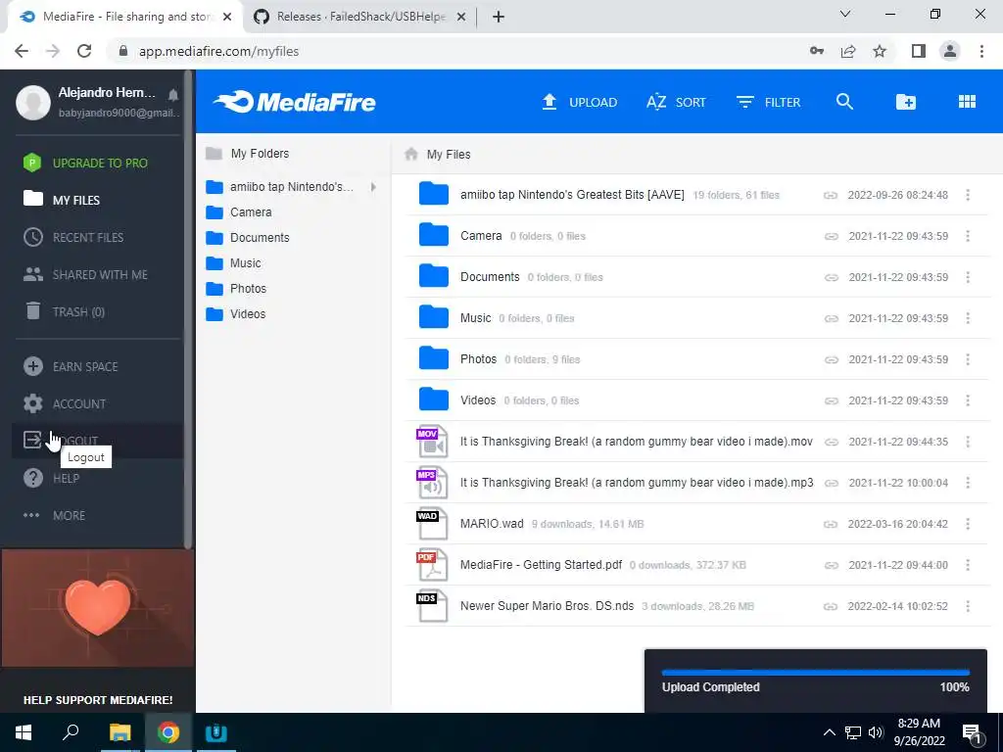Viewport: 1003px width, 752px height.
Task: Click link icon for Newer Super Mario Bros. DS.nds
Action: (x=831, y=606)
